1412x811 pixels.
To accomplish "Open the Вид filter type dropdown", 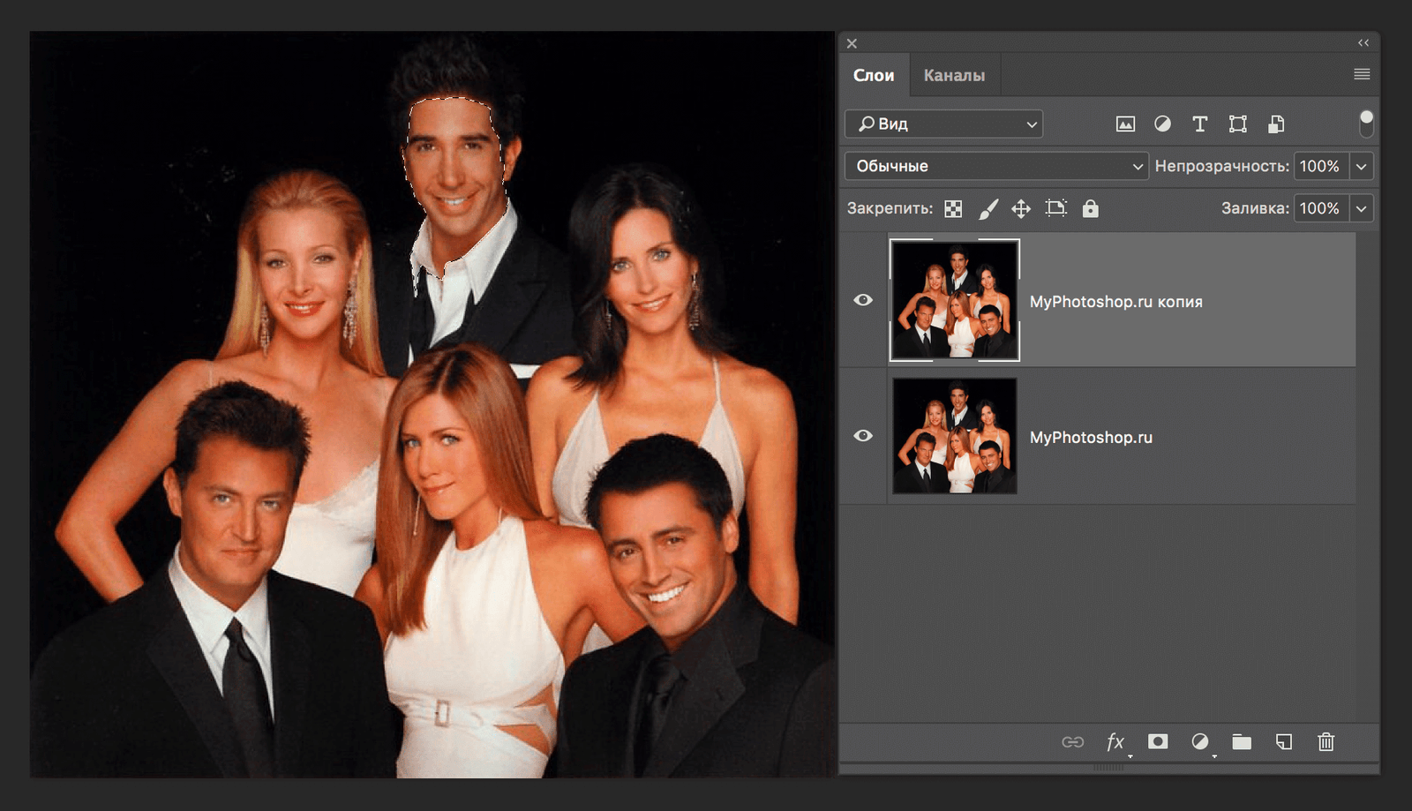I will point(943,124).
